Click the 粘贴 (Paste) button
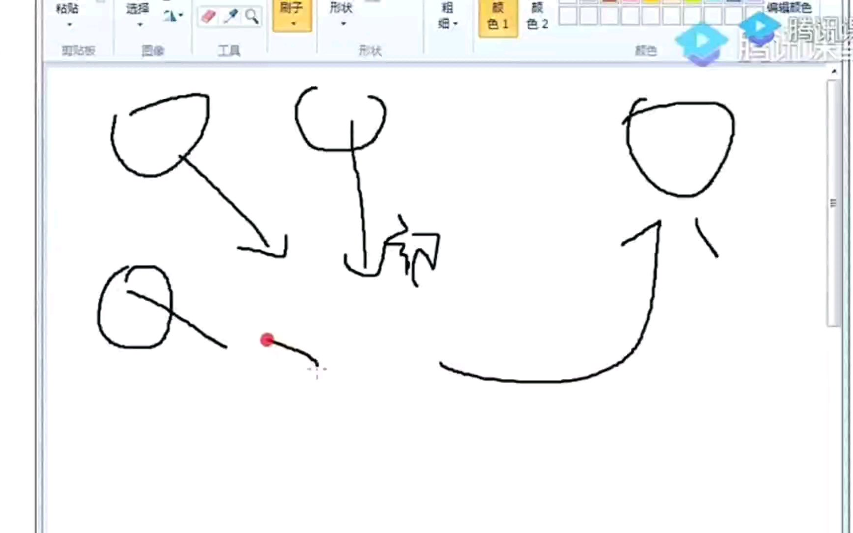 68,8
